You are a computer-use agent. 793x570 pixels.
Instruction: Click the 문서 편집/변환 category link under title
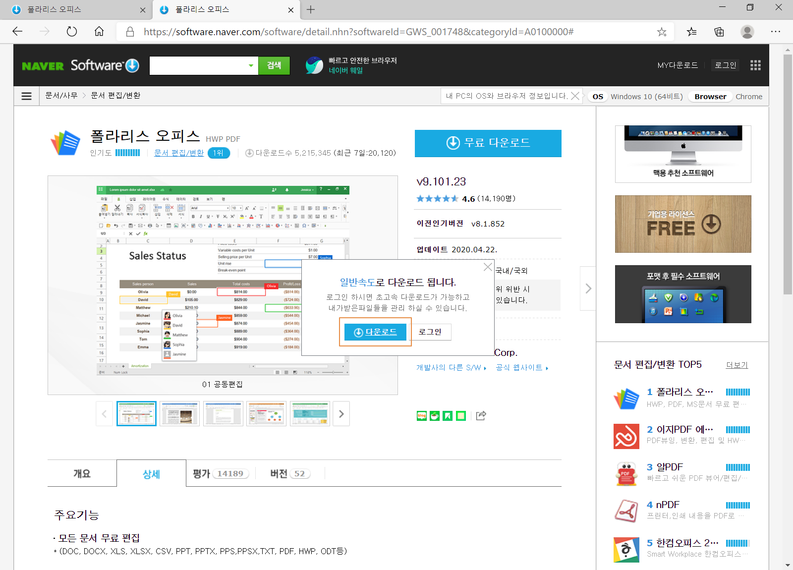[x=179, y=153]
